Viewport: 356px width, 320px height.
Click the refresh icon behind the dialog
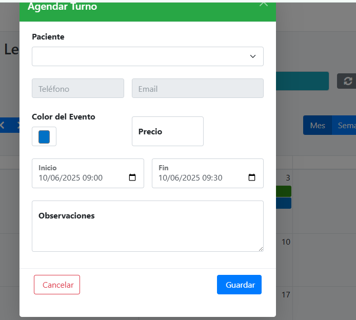(x=348, y=81)
